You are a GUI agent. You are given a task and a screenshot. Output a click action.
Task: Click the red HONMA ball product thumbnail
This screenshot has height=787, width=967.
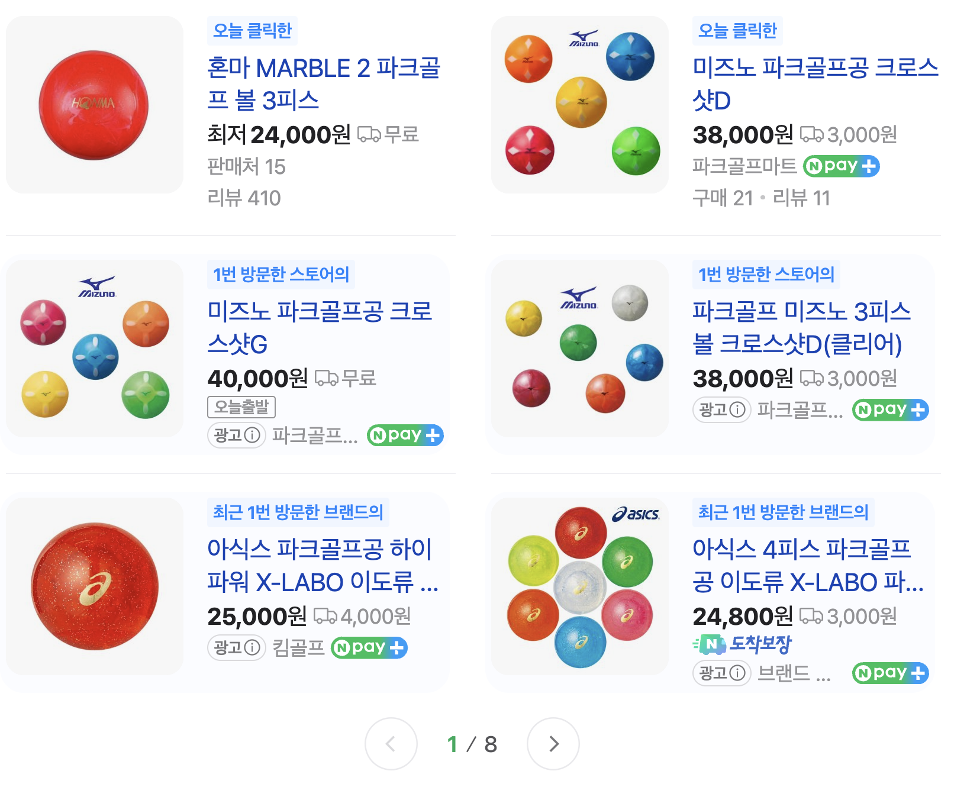click(94, 104)
